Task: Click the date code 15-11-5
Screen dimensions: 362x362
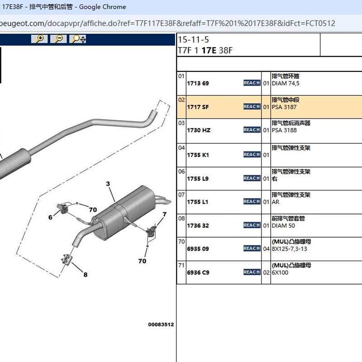Action: click(x=193, y=40)
